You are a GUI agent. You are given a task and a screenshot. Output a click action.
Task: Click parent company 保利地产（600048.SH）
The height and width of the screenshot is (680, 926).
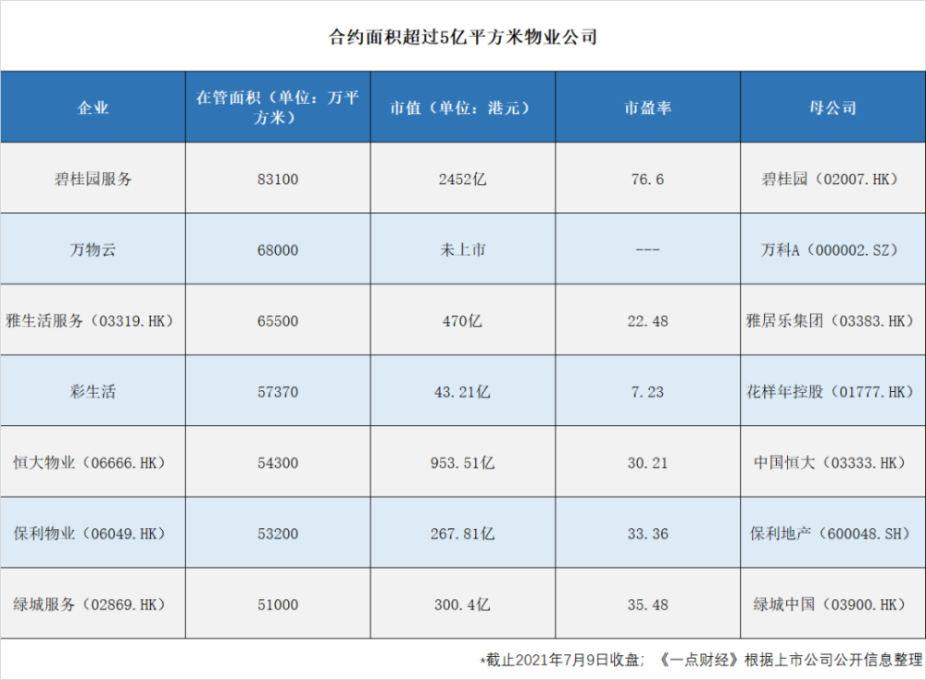(x=832, y=534)
